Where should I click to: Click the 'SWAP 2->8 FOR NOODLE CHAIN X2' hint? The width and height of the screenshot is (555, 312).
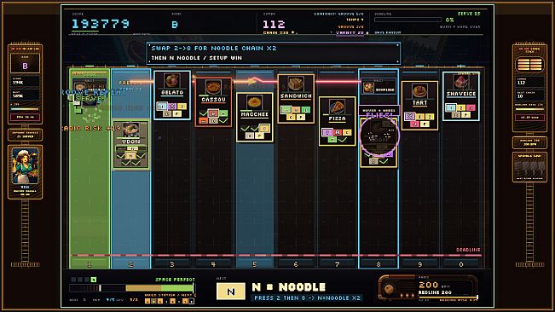pos(214,48)
